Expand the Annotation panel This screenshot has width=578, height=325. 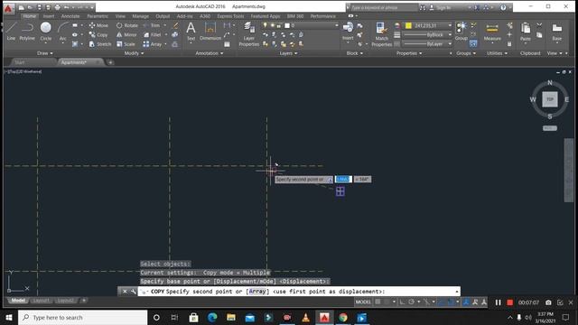pyautogui.click(x=209, y=53)
